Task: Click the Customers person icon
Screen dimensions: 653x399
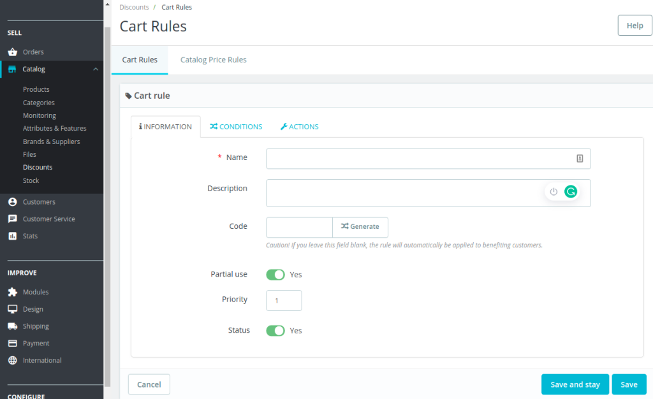Action: [x=13, y=202]
